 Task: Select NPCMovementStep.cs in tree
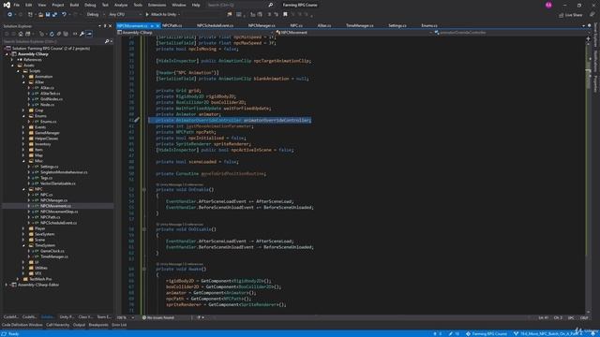pos(59,212)
